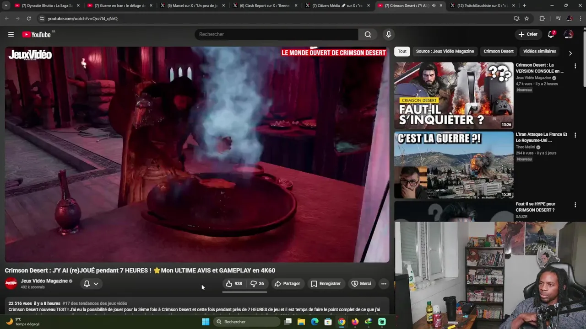Open Faut-il se HYPE pour CRIMSON DESERT title
The image size is (586, 329).
tap(536, 207)
